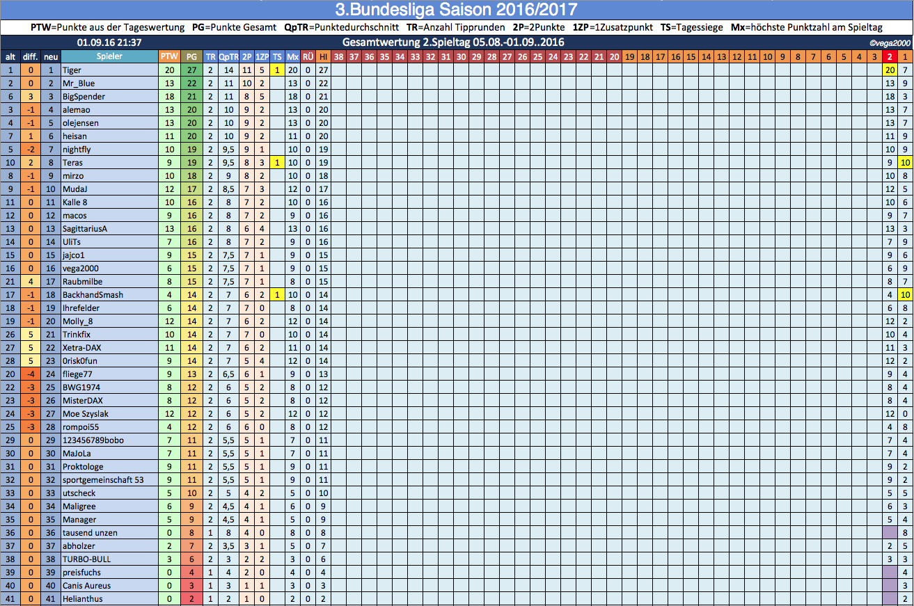This screenshot has height=606, width=914.
Task: Select player Maligree
Action: (79, 507)
